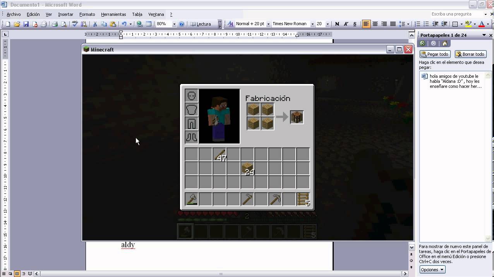Click the 'Escriba una pregunta' help field
Viewport: 494px width, 277px height.
(456, 14)
